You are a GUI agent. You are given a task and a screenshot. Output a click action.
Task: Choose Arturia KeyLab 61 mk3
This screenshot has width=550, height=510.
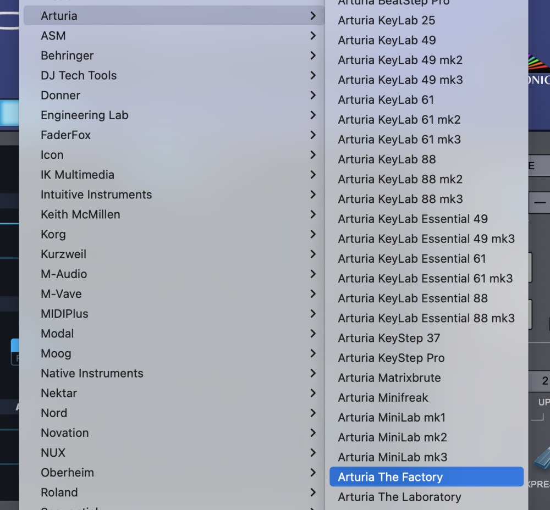(x=427, y=140)
